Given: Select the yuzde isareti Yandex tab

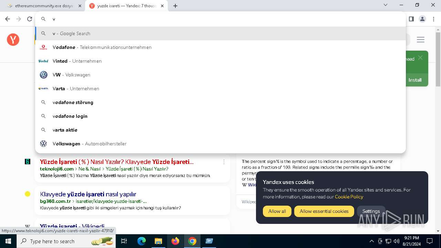Looking at the screenshot, I should [126, 6].
